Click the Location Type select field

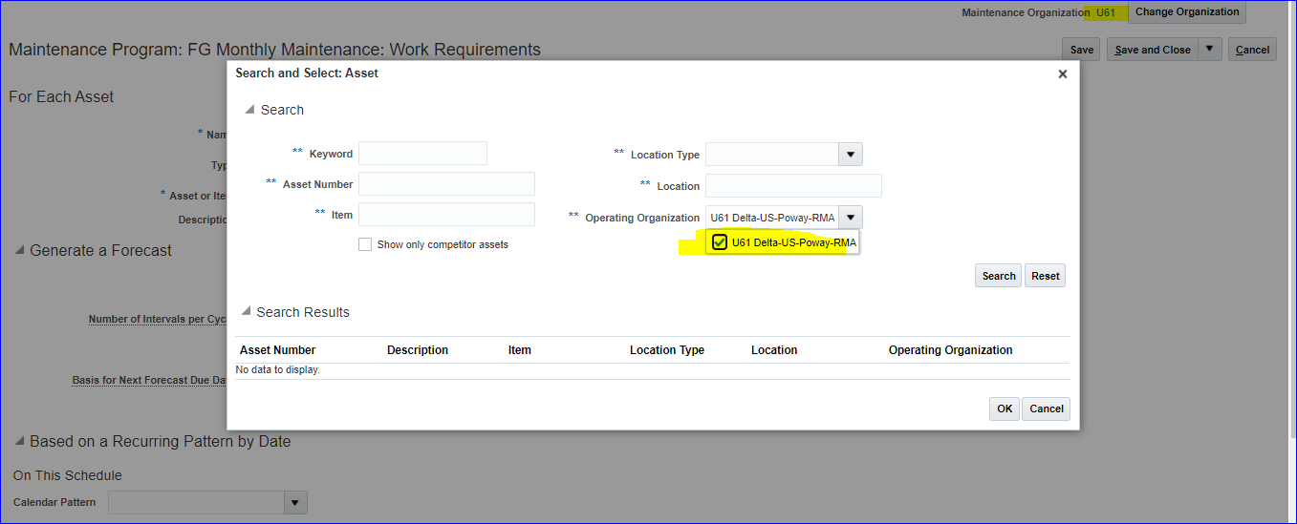(772, 155)
